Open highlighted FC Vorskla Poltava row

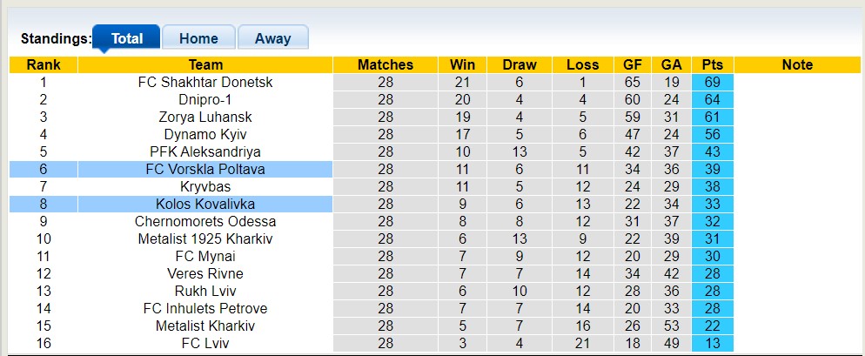click(205, 169)
